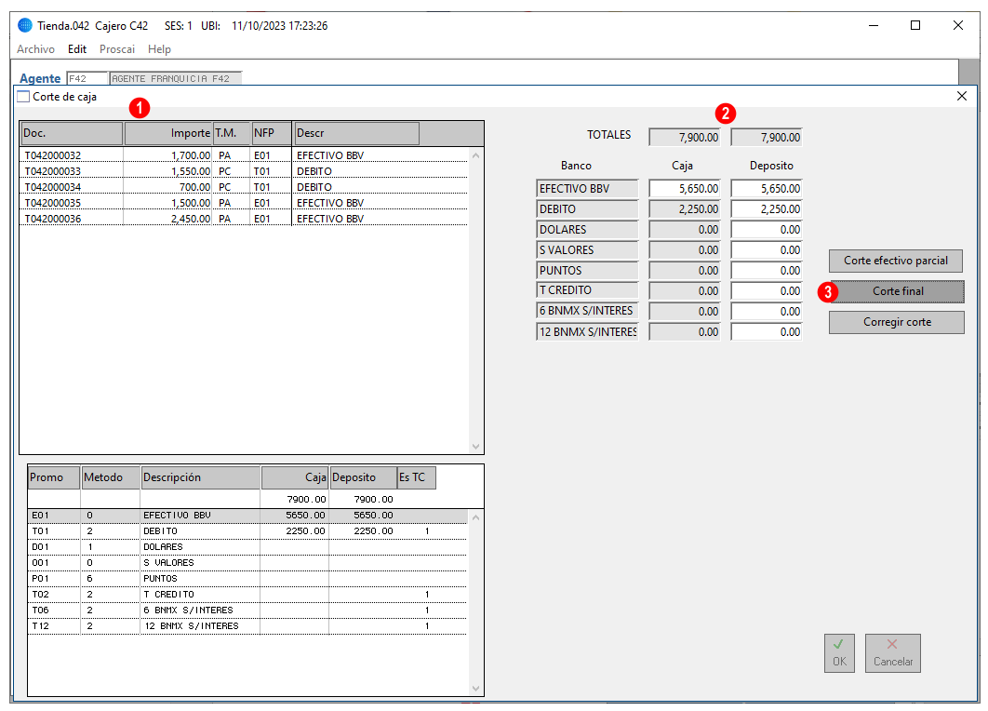The height and width of the screenshot is (711, 988).
Task: Click the DEBITO Deposito input field
Action: tap(767, 208)
